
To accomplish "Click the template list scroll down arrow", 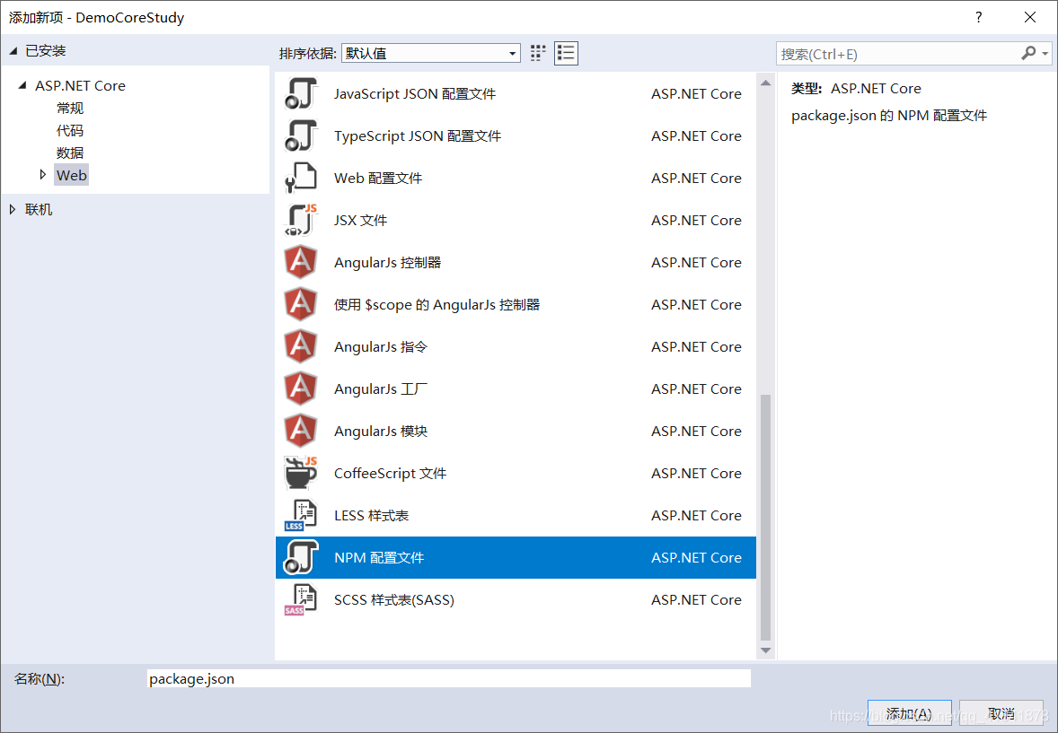I will [765, 650].
